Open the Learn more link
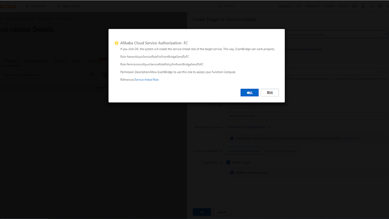Image resolution: width=389 pixels, height=219 pixels. tap(351, 138)
